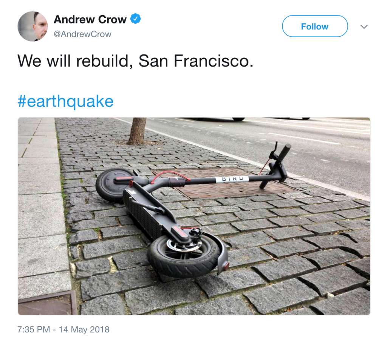Expand the tweet options chevron
This screenshot has height=340, width=387.
364,26
